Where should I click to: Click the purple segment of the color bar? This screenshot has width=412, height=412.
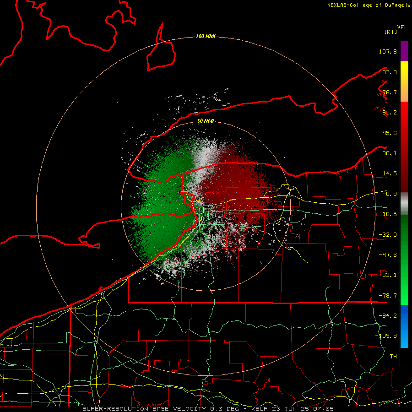(x=404, y=51)
